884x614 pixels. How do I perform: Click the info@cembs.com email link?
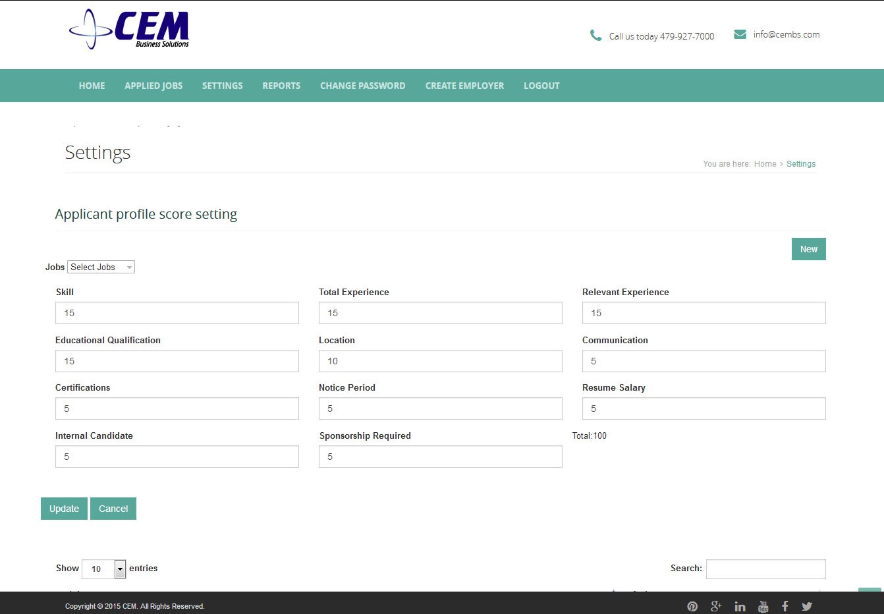(787, 34)
